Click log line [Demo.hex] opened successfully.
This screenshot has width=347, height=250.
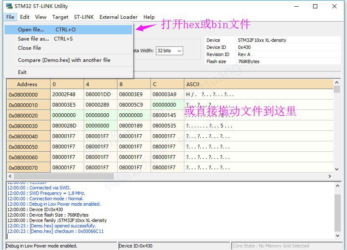[51, 226]
